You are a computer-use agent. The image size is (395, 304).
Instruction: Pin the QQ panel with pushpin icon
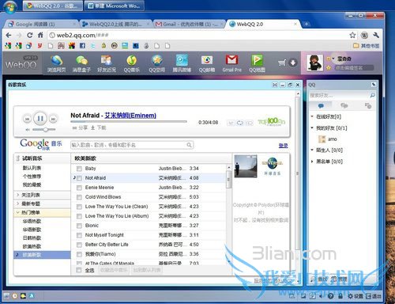tap(374, 85)
